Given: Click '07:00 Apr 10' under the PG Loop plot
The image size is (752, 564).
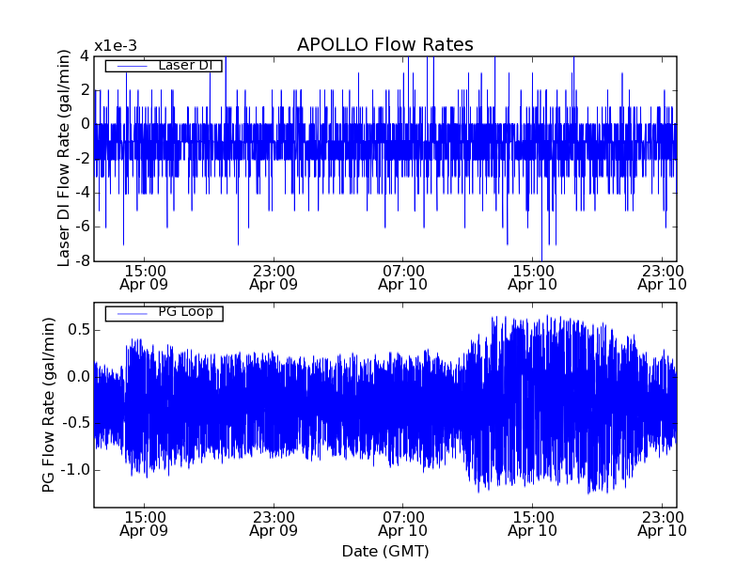Looking at the screenshot, I should (x=403, y=525).
